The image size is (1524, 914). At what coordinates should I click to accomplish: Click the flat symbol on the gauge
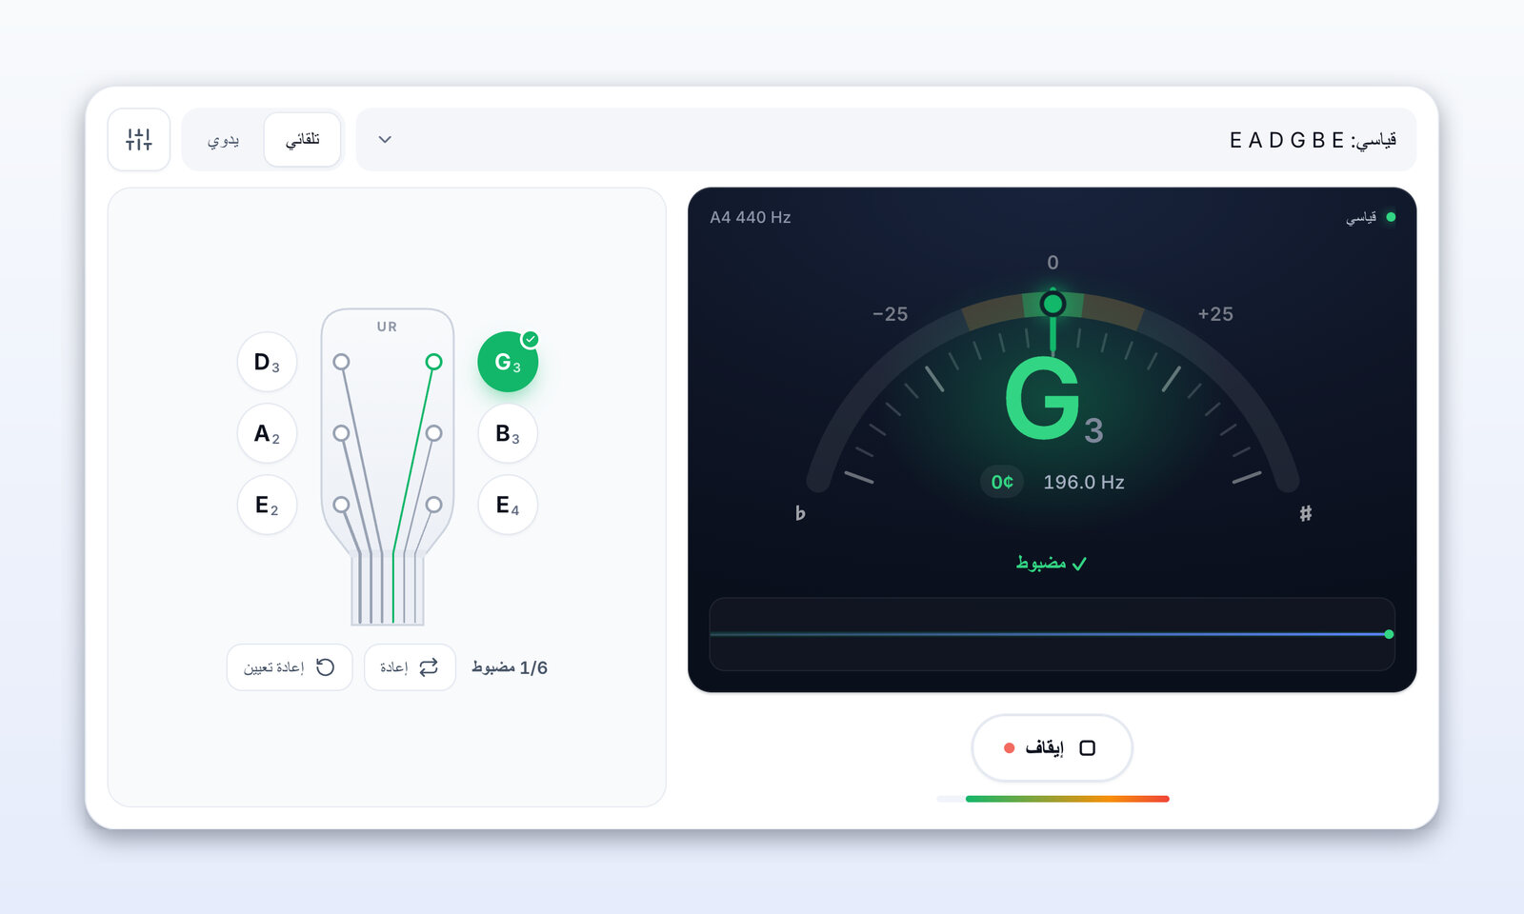(x=800, y=513)
